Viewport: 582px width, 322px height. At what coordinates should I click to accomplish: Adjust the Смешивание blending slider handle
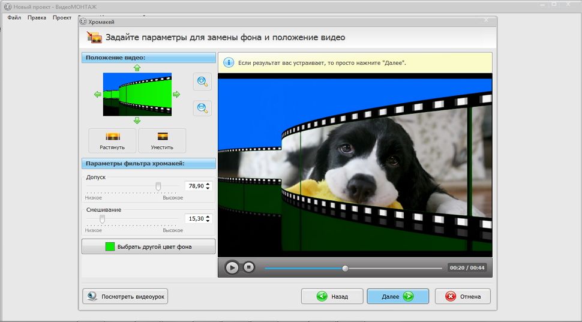[102, 219]
